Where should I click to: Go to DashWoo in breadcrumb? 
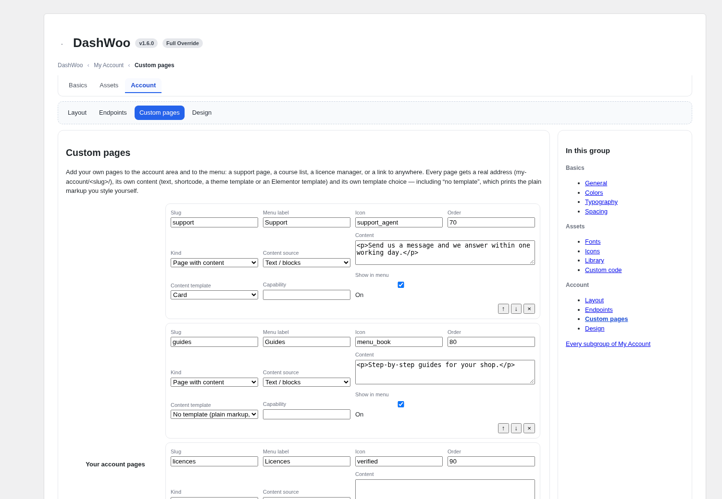70,65
